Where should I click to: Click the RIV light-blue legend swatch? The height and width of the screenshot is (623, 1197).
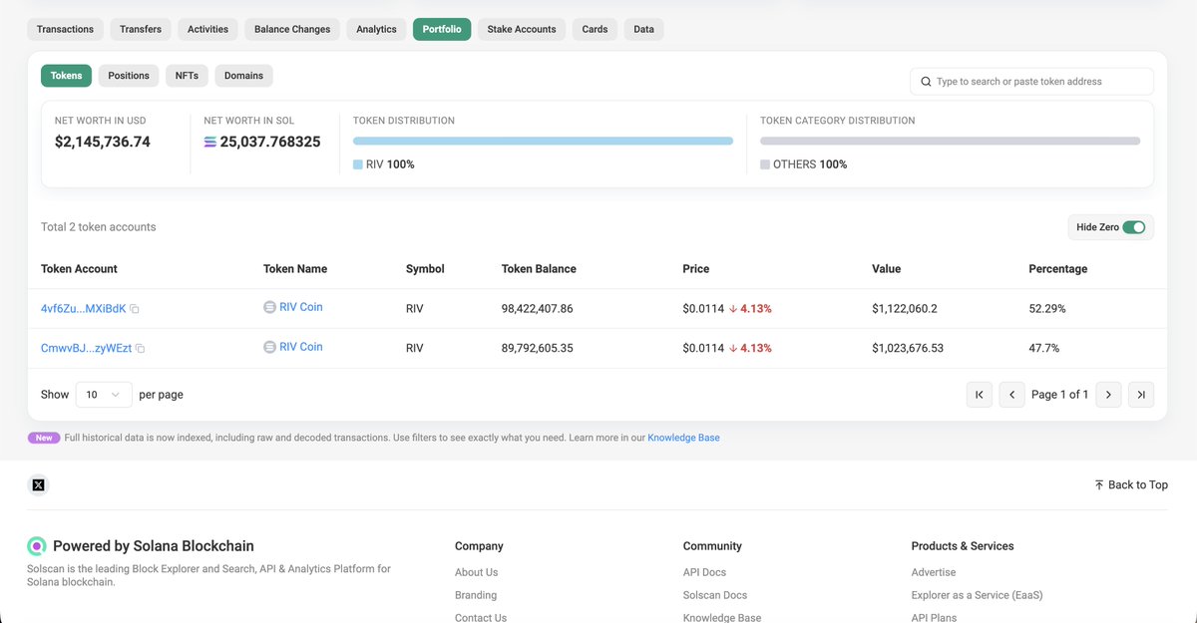(x=358, y=164)
